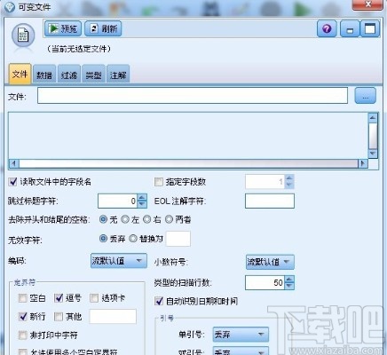Screen dimensions: 387x355
Task: Enable the 其他 delimiter checkbox
Action: [x=59, y=317]
